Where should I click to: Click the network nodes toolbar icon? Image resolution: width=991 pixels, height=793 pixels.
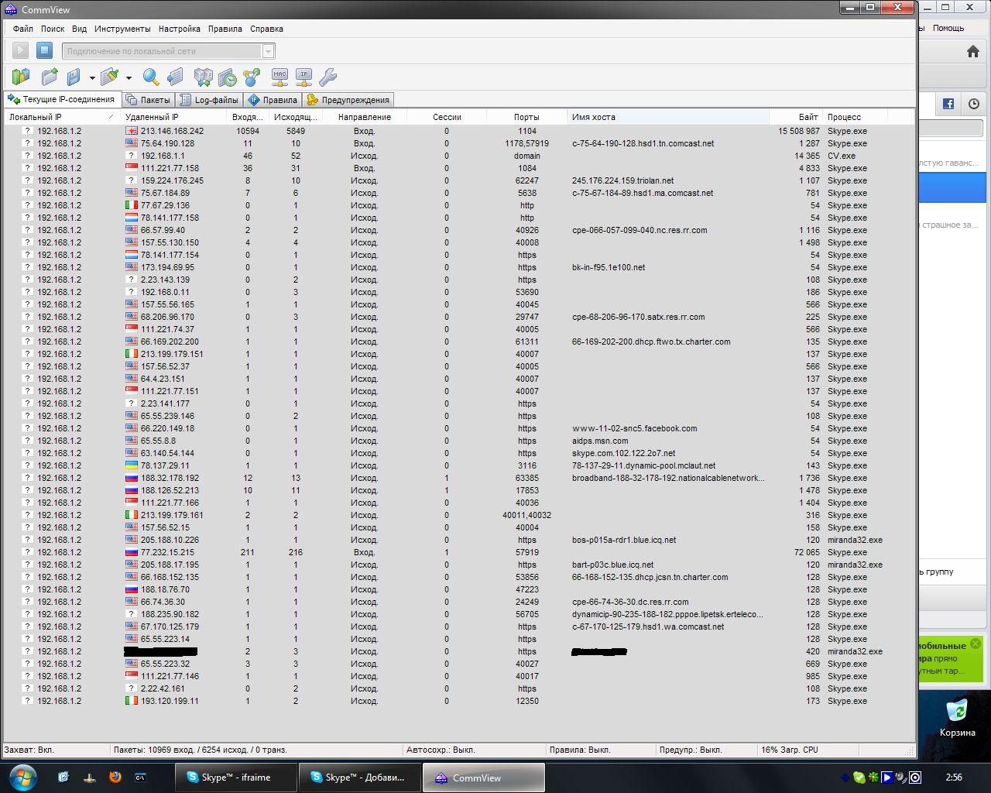(x=252, y=77)
